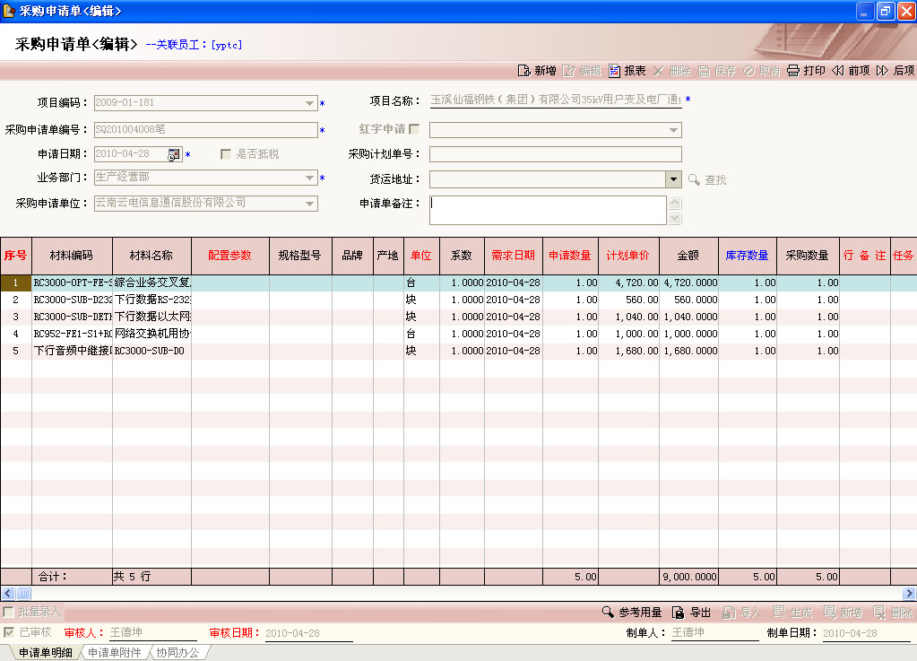Expand the 业务部门 dropdown

click(310, 178)
